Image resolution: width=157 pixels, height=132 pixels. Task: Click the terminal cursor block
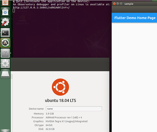tap(14, 11)
